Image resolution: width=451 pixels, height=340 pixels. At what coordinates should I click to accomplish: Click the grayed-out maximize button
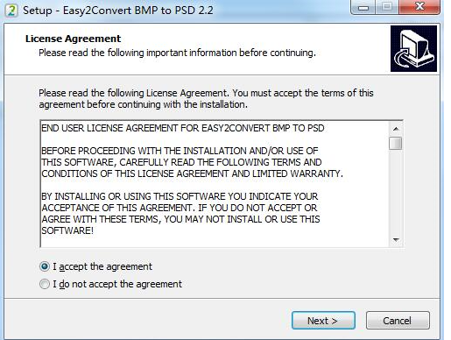click(x=387, y=7)
